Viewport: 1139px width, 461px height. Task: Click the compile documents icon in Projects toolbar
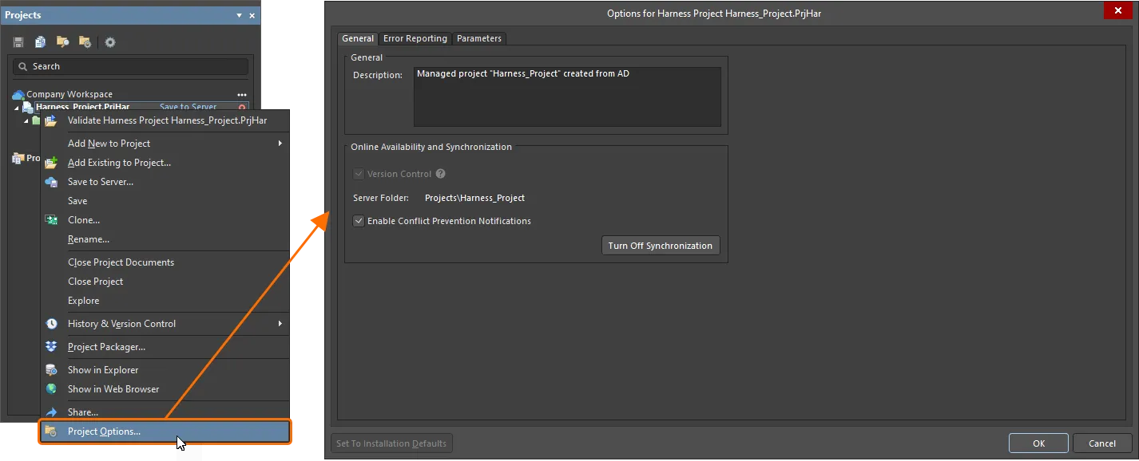pos(40,42)
